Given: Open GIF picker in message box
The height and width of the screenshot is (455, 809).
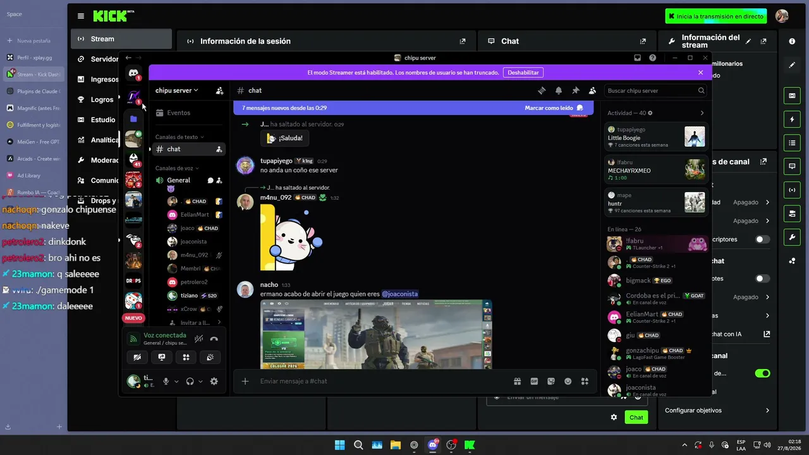Looking at the screenshot, I should coord(534,381).
